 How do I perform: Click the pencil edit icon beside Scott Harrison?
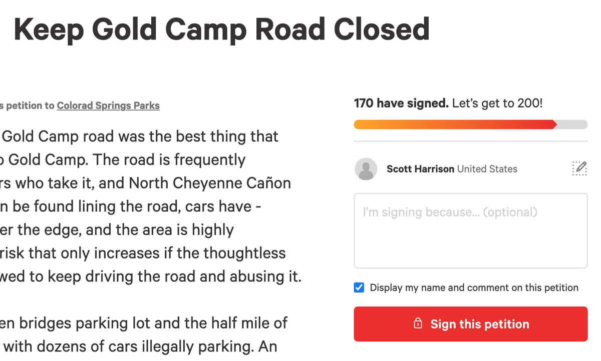point(579,168)
